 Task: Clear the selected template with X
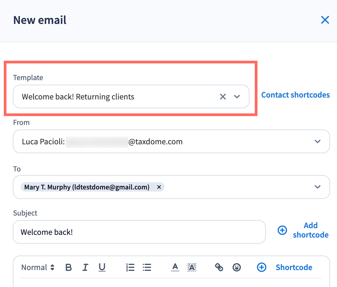point(223,97)
